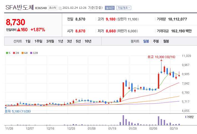Click the stock code 036540
The height and width of the screenshot is (134, 197).
click(41, 8)
